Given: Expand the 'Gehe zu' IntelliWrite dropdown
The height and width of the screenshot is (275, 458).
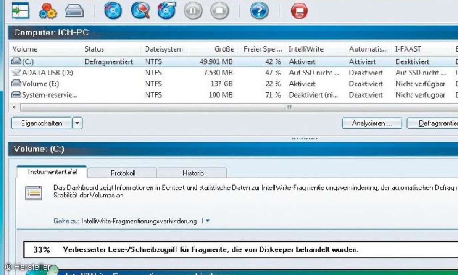Looking at the screenshot, I should [207, 221].
